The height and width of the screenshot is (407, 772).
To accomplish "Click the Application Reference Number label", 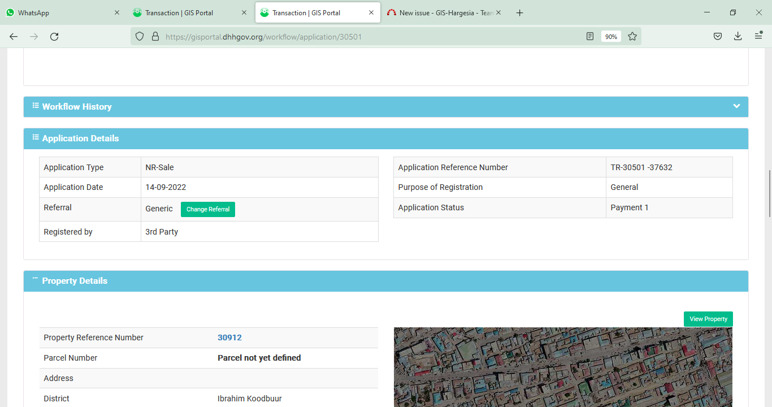I will pos(453,167).
